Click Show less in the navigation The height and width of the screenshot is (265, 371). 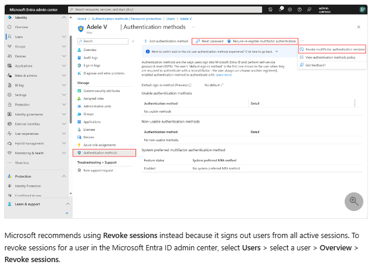22,163
